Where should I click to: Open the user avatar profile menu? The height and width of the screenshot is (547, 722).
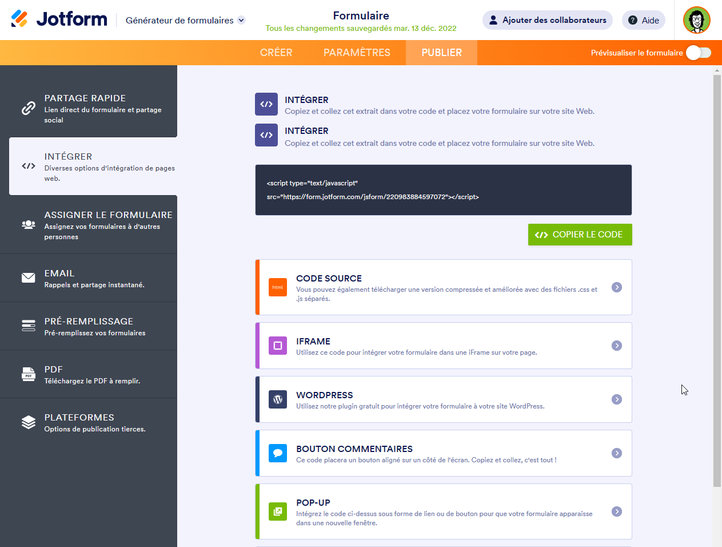pos(697,20)
